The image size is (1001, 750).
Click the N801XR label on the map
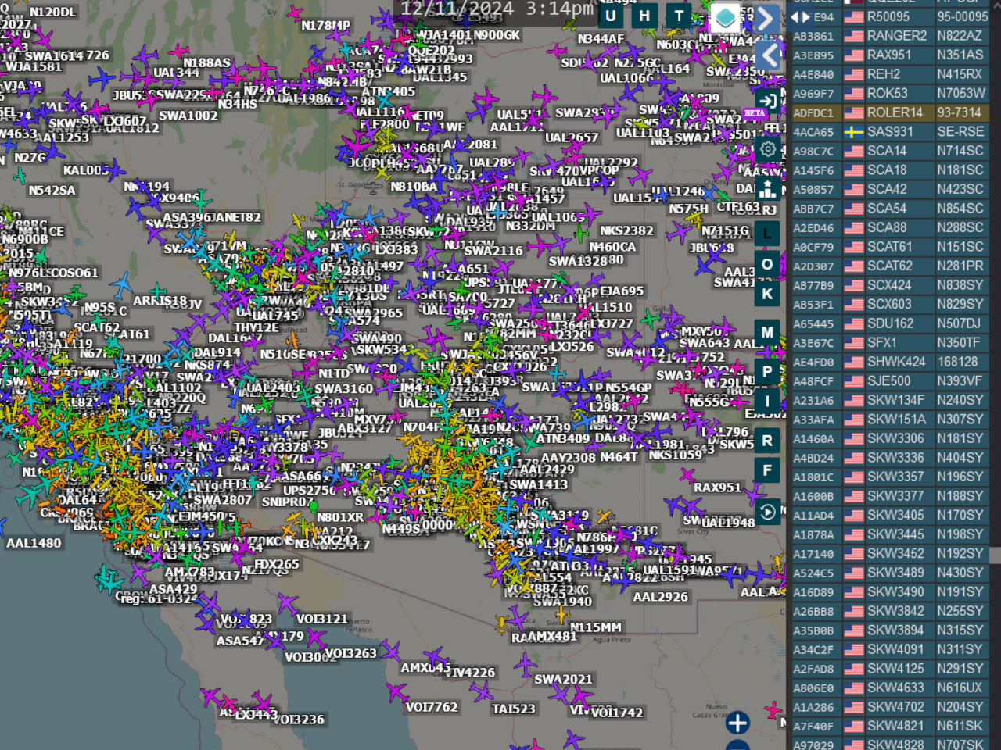tap(340, 517)
